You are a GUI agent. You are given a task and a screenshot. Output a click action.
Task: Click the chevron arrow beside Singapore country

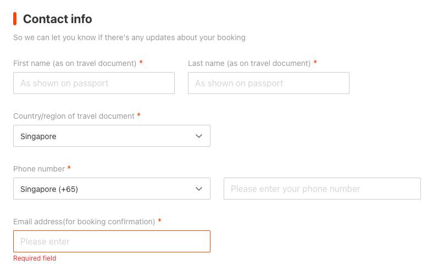tap(199, 136)
